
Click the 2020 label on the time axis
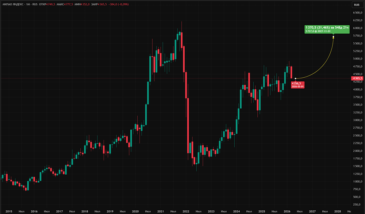(x=135, y=211)
